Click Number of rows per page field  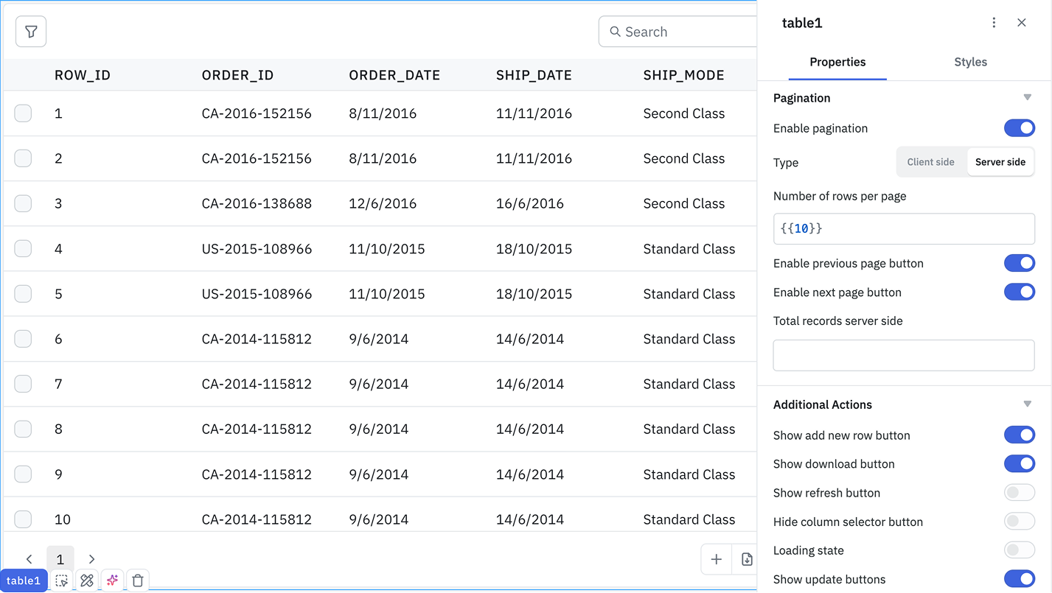point(904,229)
